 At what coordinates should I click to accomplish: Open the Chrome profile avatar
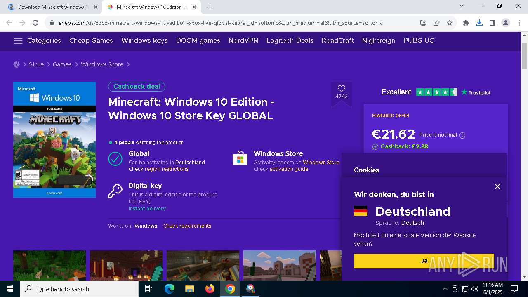click(x=506, y=23)
